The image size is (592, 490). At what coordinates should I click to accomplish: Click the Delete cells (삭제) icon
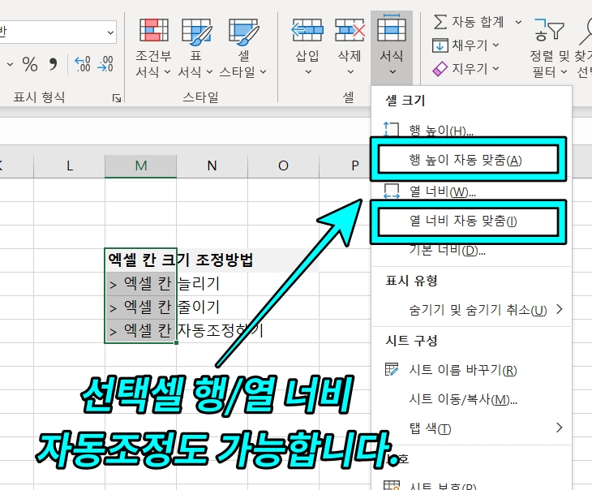click(x=350, y=30)
